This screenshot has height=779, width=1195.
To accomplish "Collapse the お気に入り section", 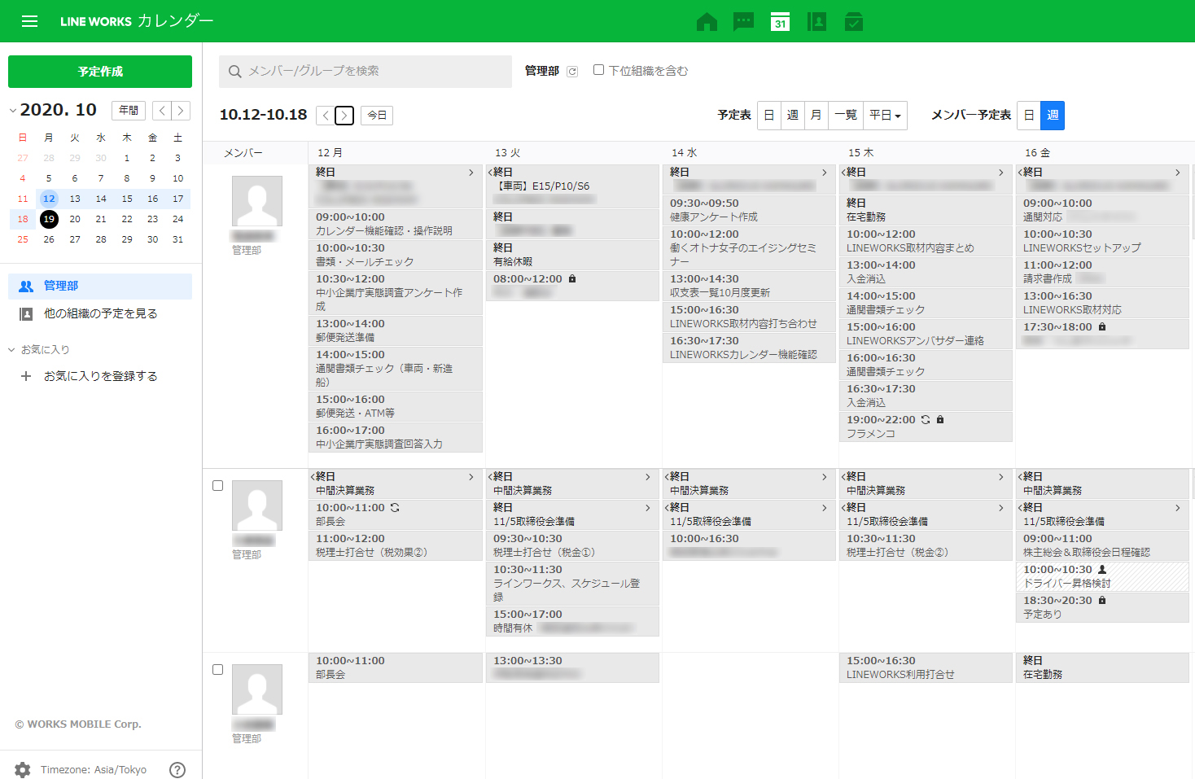I will 12,350.
